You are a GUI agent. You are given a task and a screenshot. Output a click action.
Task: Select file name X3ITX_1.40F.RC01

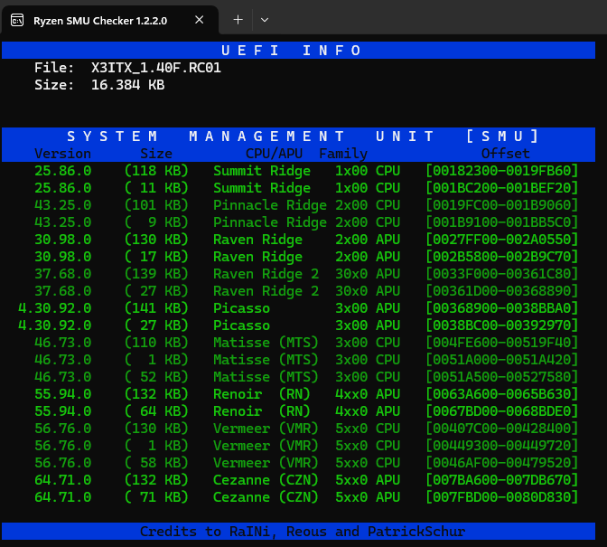[x=156, y=68]
